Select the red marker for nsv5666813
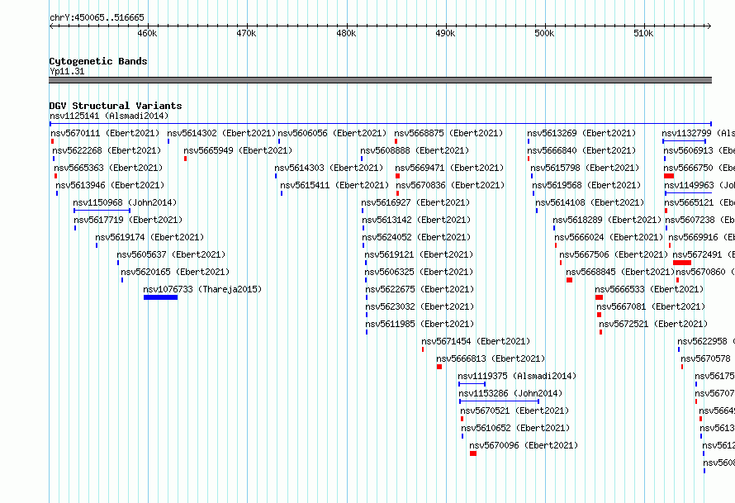 (439, 367)
